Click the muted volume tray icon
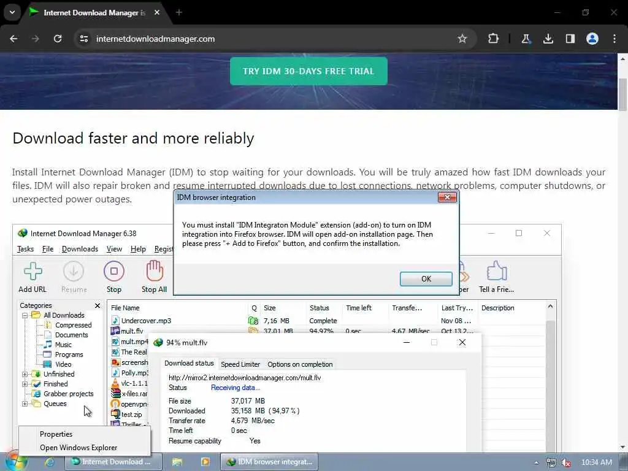628x471 pixels. 566,462
